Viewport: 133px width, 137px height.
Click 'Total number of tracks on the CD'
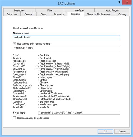55,99
